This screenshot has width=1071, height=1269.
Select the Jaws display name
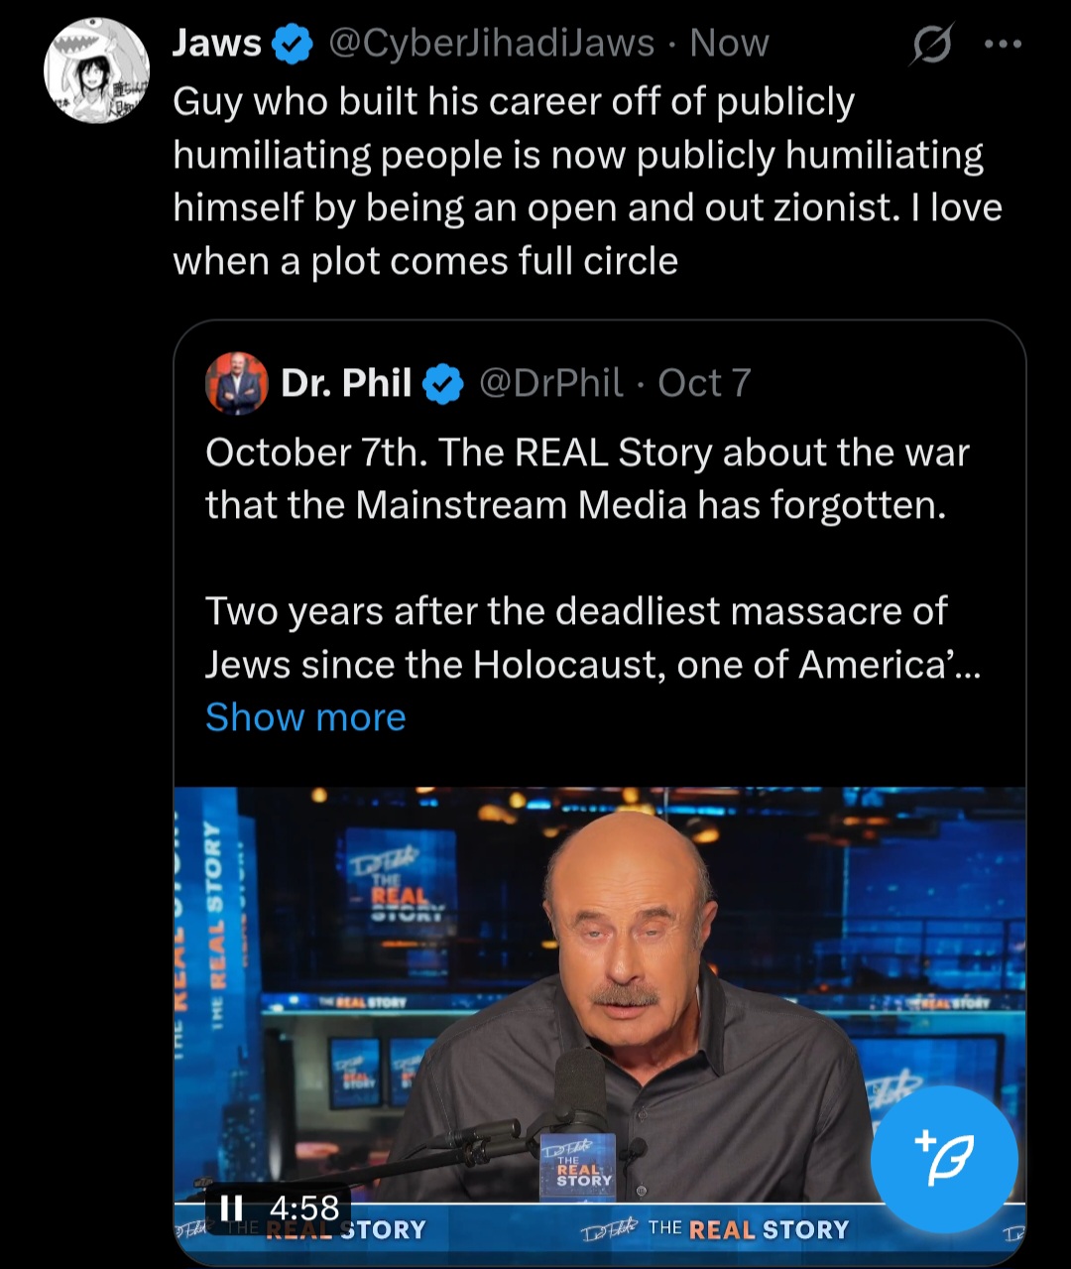pyautogui.click(x=217, y=44)
